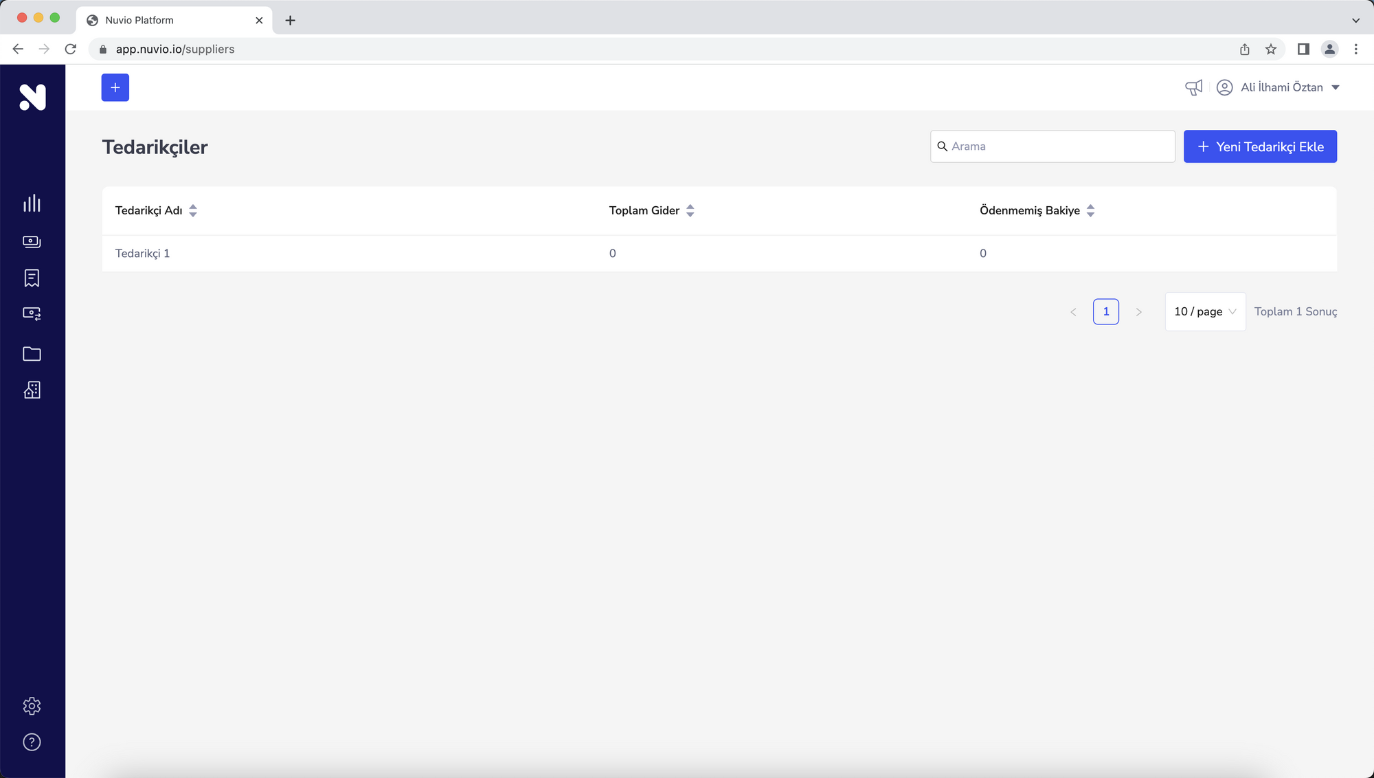This screenshot has width=1374, height=778.
Task: Open settings gear in sidebar
Action: pos(32,706)
